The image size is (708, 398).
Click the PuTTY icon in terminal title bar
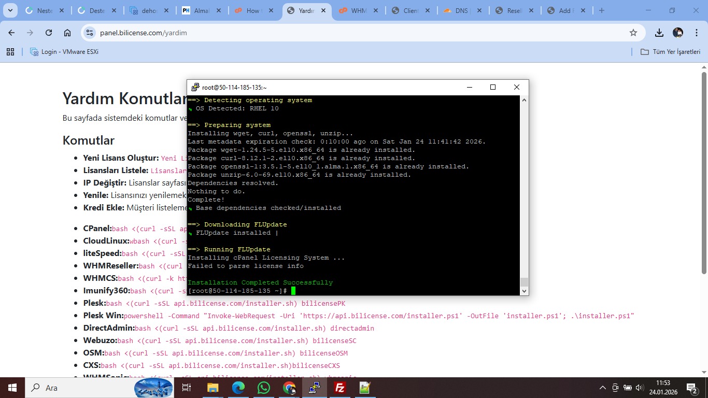[x=195, y=88]
